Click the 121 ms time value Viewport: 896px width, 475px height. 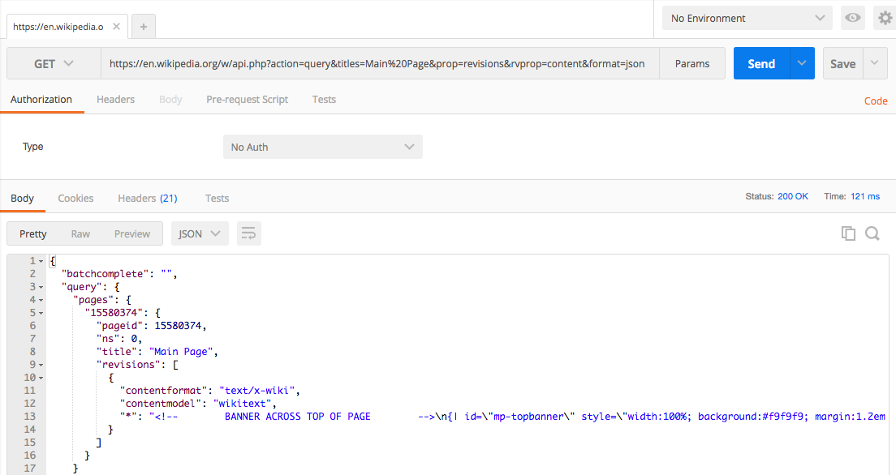(x=865, y=196)
